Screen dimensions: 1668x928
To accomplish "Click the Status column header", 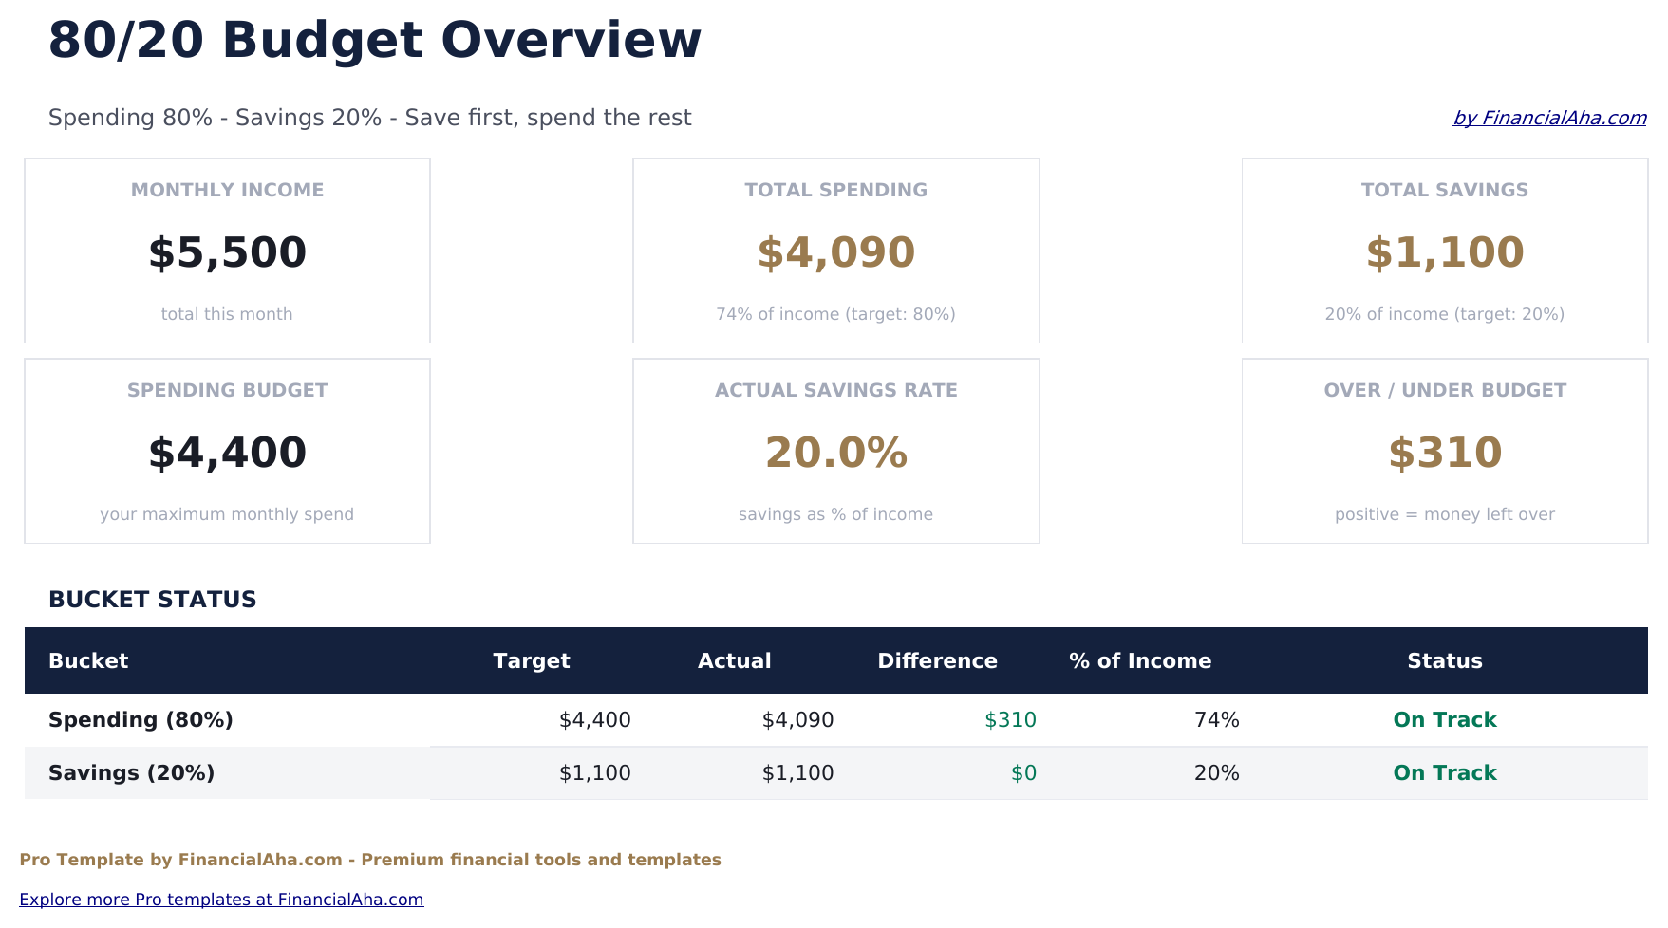I will pos(1444,660).
